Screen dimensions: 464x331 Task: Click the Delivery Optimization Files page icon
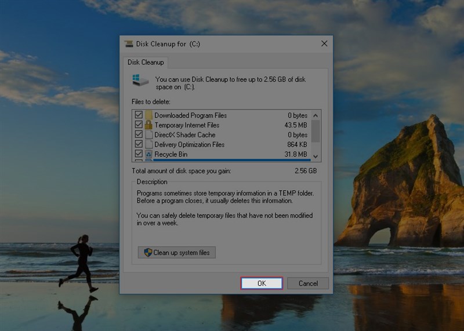149,144
